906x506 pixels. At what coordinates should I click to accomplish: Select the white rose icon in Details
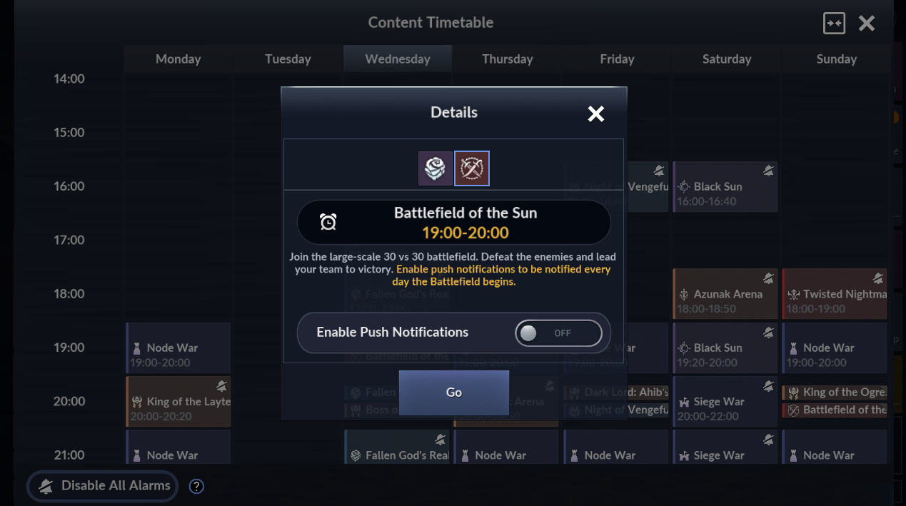[x=435, y=168]
